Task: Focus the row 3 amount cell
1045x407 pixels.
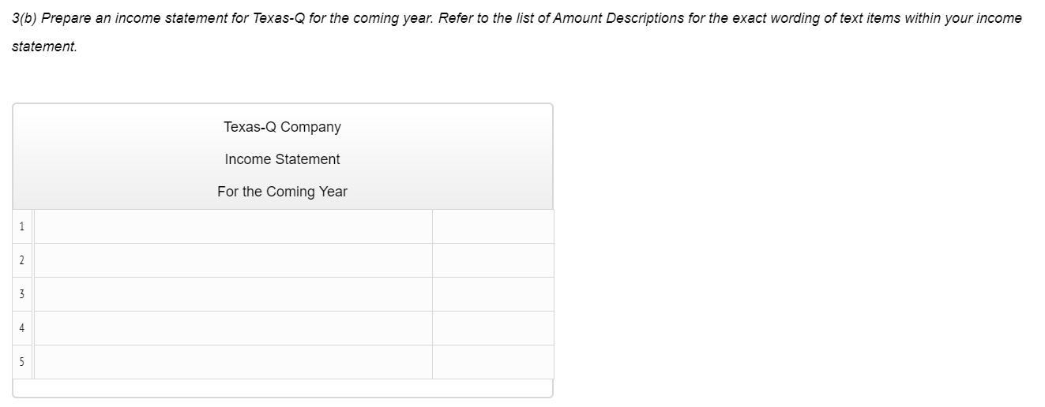Action: pos(493,294)
